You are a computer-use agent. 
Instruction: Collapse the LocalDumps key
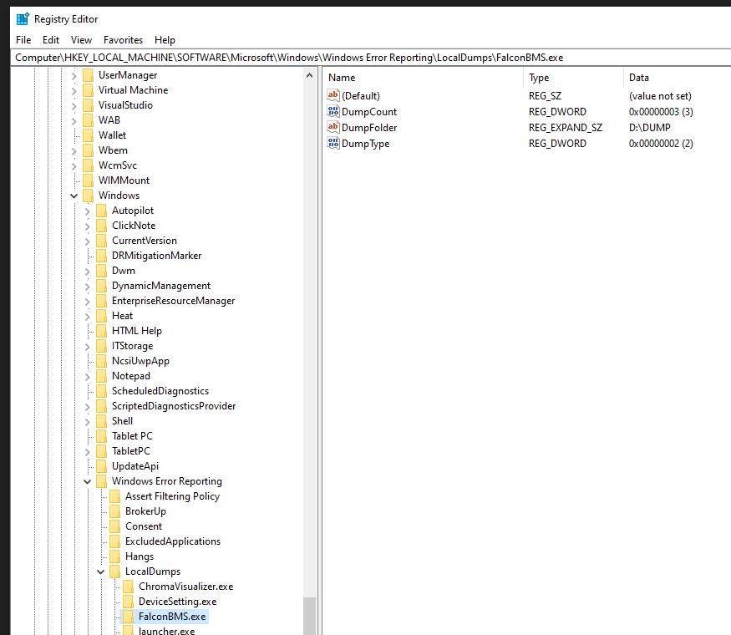101,571
